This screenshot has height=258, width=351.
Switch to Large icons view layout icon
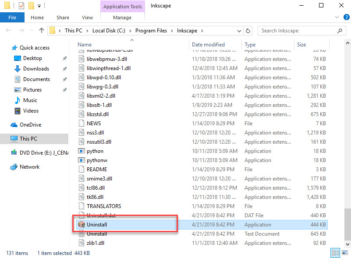click(345, 253)
